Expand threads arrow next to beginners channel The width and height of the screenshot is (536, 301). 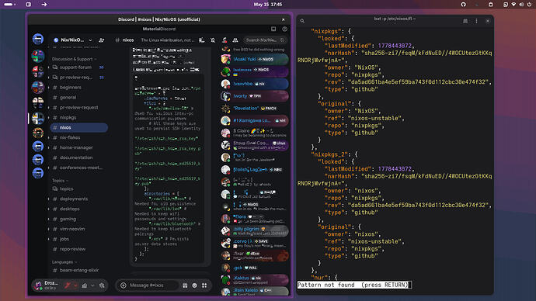click(x=48, y=88)
